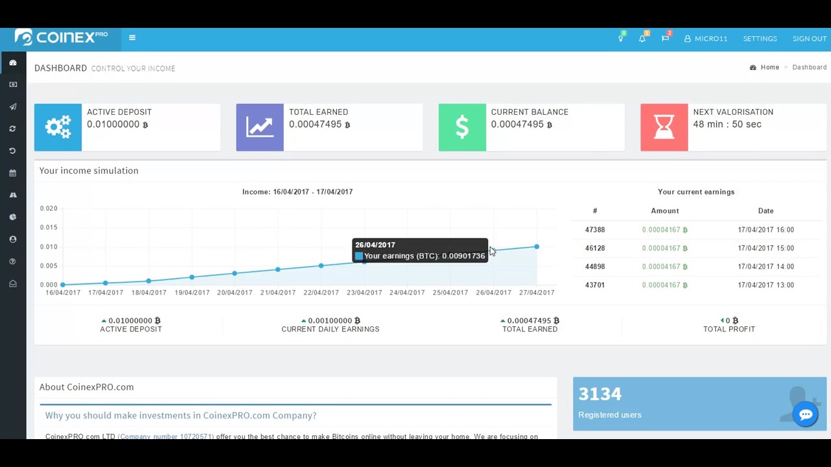831x467 pixels.
Task: Click earnings row number 47388
Action: [x=595, y=230]
